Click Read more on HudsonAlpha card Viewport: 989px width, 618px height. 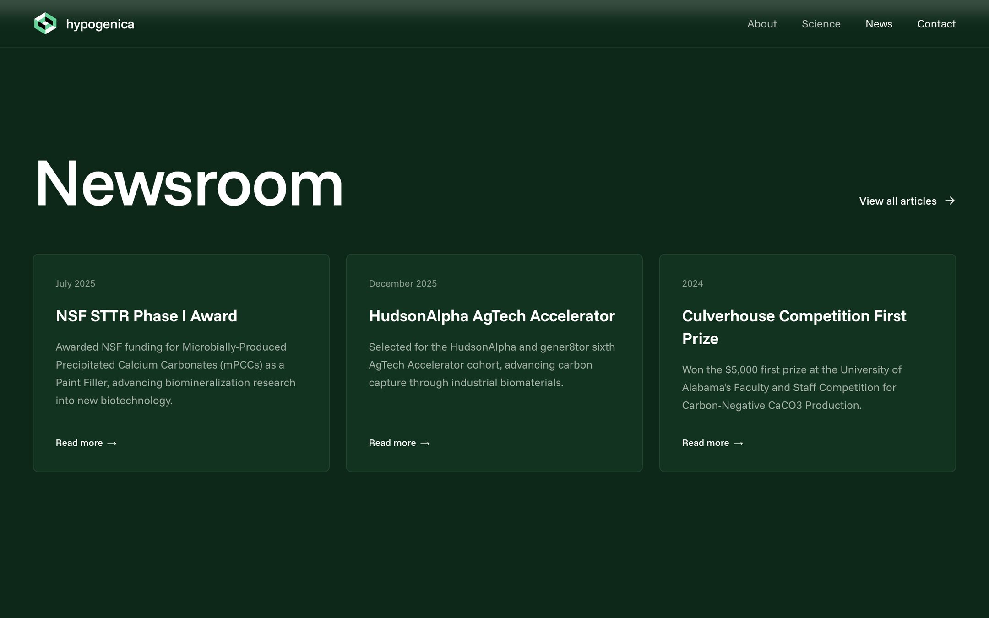[x=399, y=443]
